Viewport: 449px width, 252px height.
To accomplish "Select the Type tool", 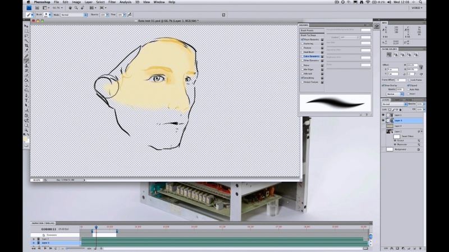I will tap(26, 100).
